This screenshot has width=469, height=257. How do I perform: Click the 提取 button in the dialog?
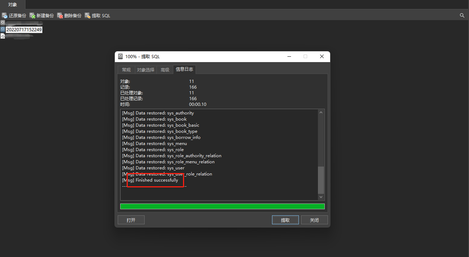pyautogui.click(x=285, y=220)
